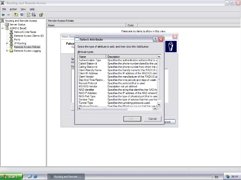This screenshot has height=180, width=241.
Task: Click the Order column header in the policies pane
Action: coord(132,25)
